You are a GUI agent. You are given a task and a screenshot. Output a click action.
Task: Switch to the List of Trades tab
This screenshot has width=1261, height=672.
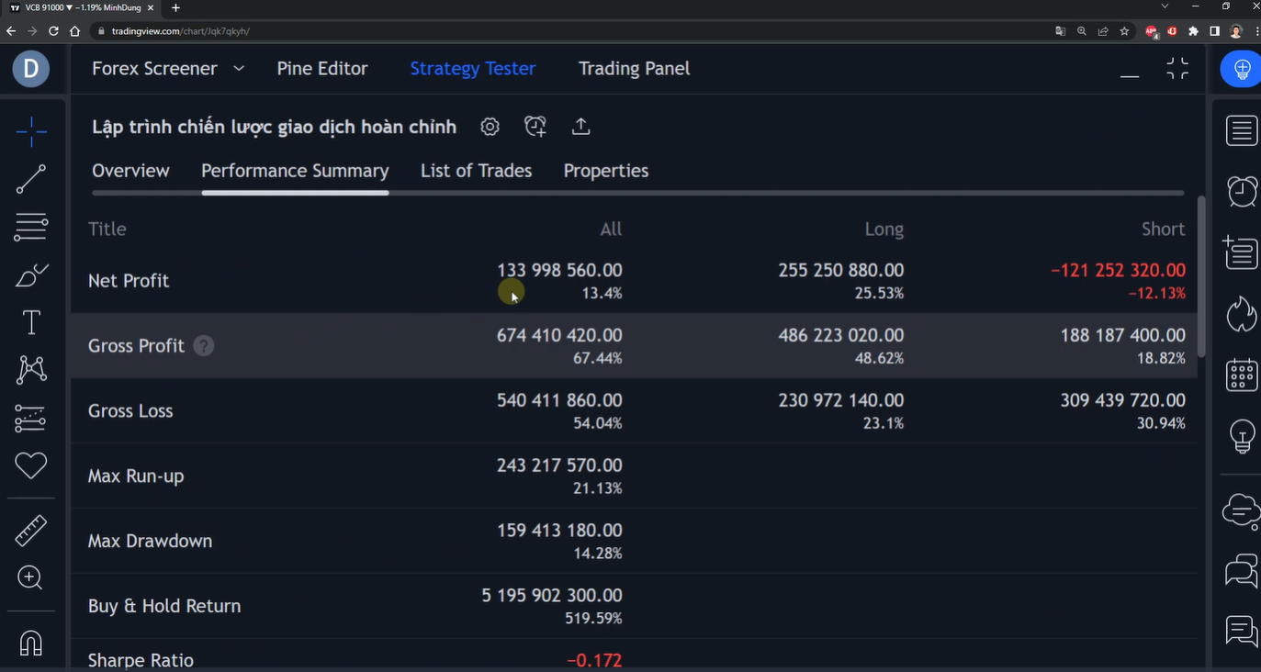tap(476, 171)
